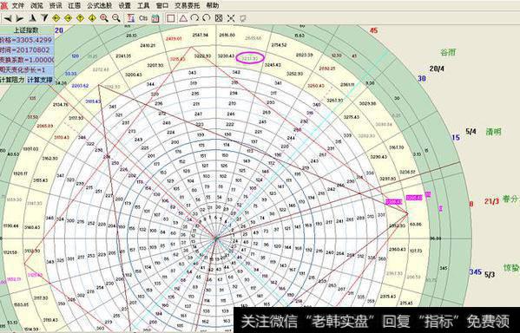Click the blue 30 degree label
Screen dimensions: 520x333
[x=422, y=79]
